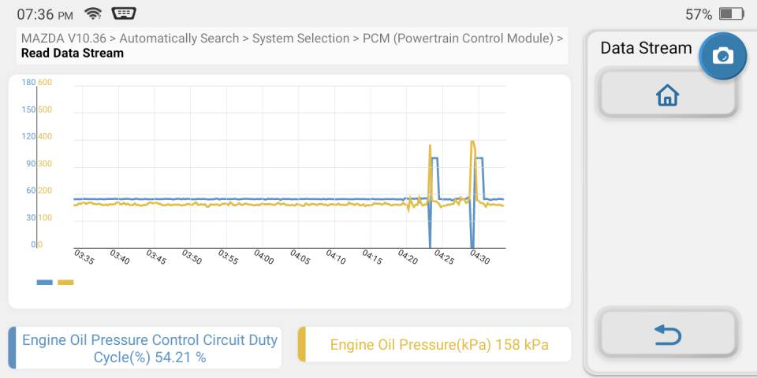This screenshot has height=378, width=757.
Task: Click the 03:35 time axis label
Action: (x=84, y=257)
